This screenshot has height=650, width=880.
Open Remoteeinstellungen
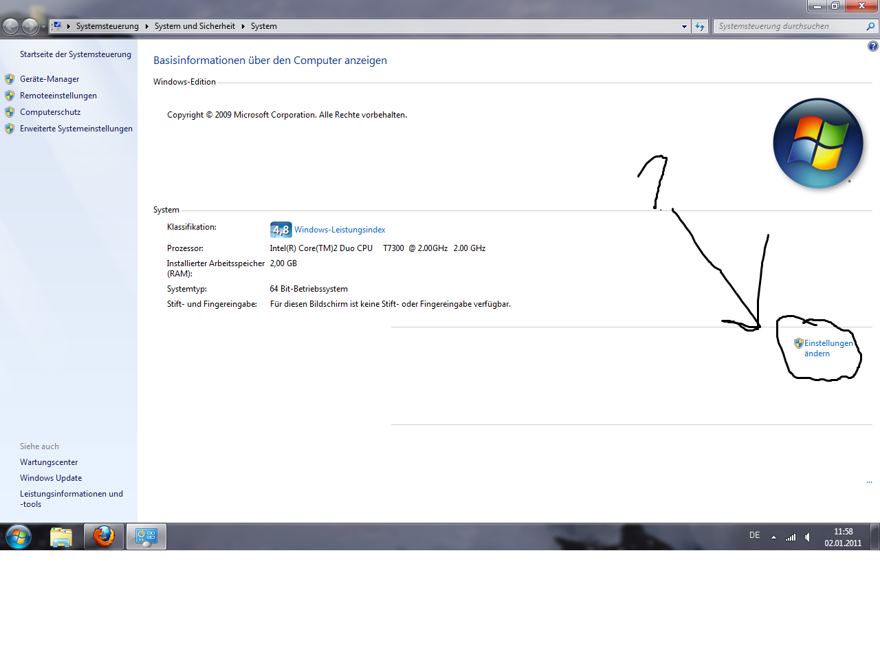coord(58,96)
